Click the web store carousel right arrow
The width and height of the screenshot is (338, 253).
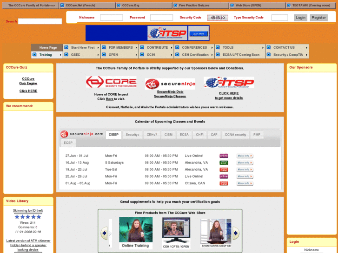(236, 233)
